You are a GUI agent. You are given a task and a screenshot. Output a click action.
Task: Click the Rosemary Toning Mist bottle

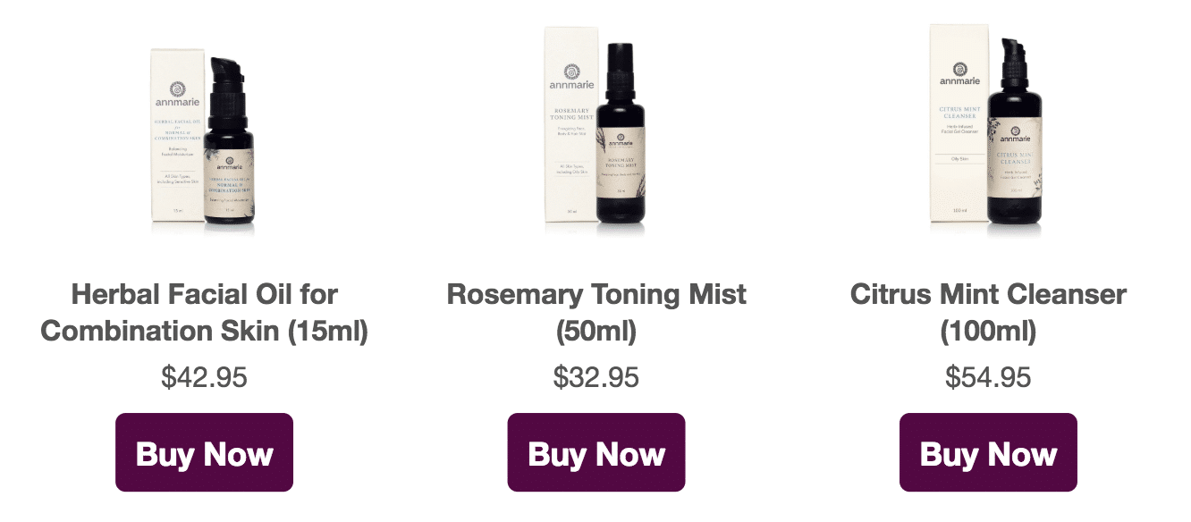point(620,143)
